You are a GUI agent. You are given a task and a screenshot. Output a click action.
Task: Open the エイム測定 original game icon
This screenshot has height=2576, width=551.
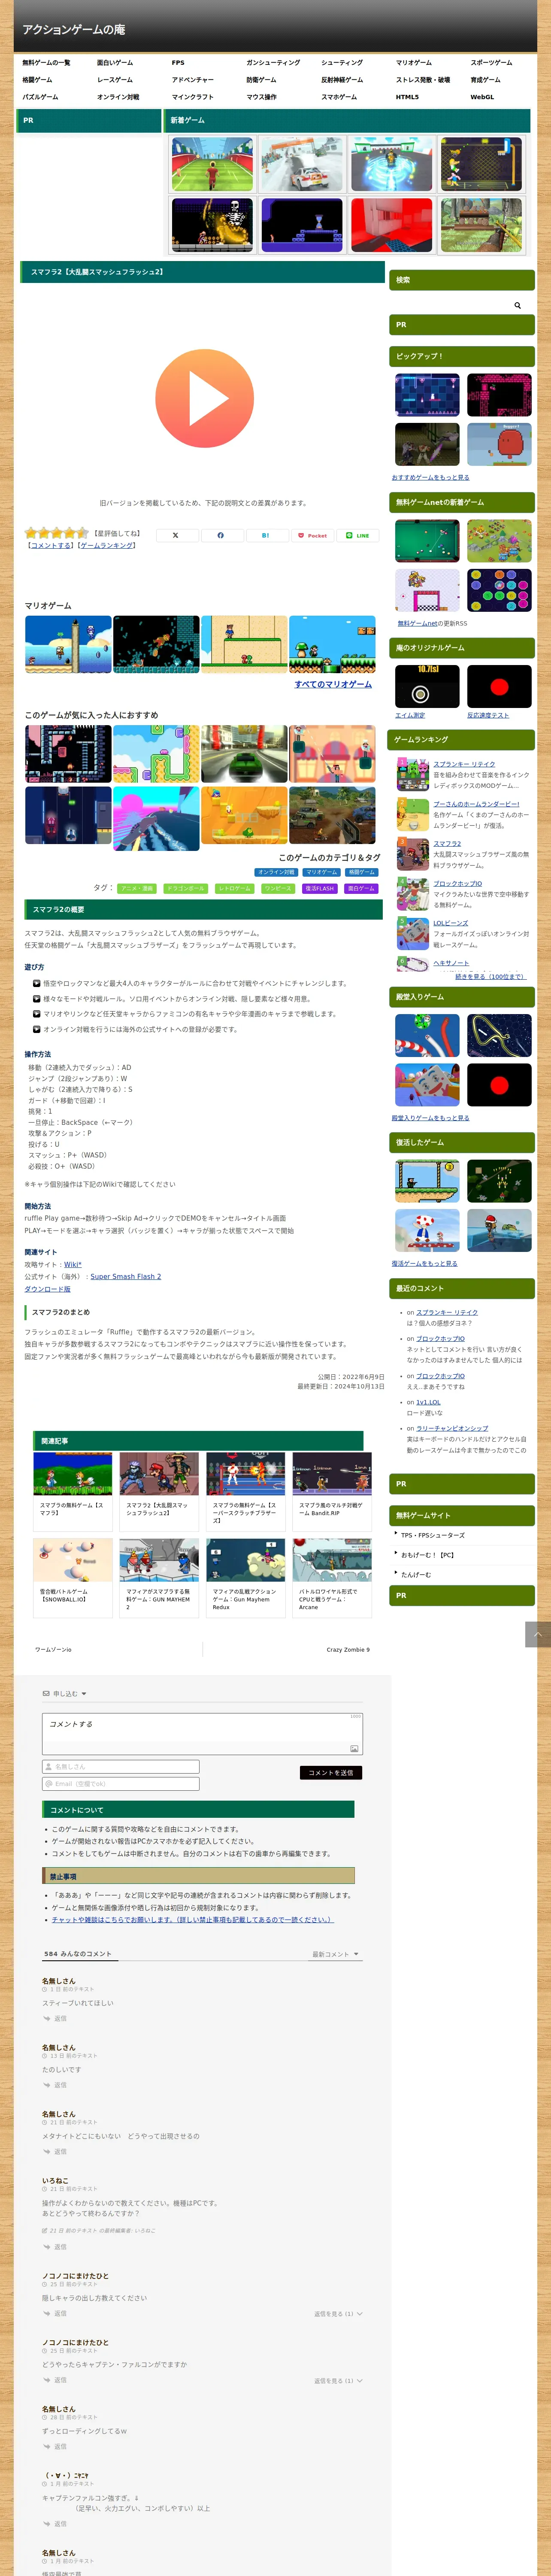(x=427, y=686)
